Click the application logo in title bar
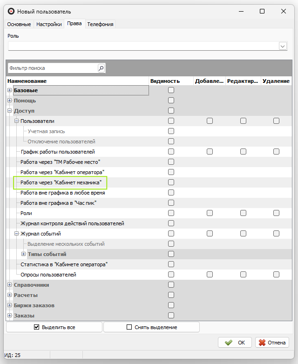 tap(11, 11)
